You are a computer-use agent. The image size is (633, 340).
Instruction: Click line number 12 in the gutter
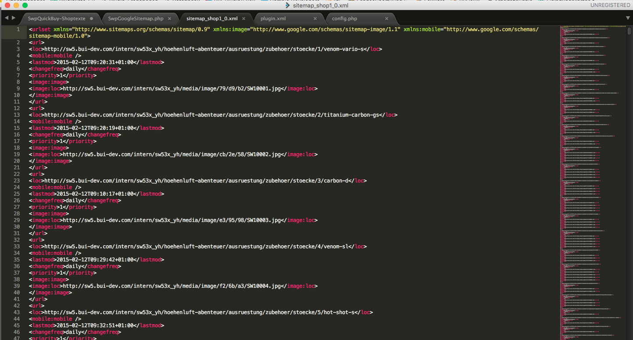point(17,108)
